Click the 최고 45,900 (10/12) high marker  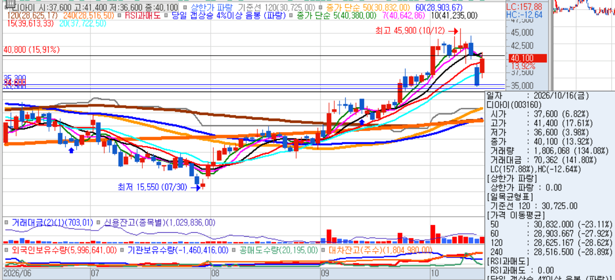point(417,31)
